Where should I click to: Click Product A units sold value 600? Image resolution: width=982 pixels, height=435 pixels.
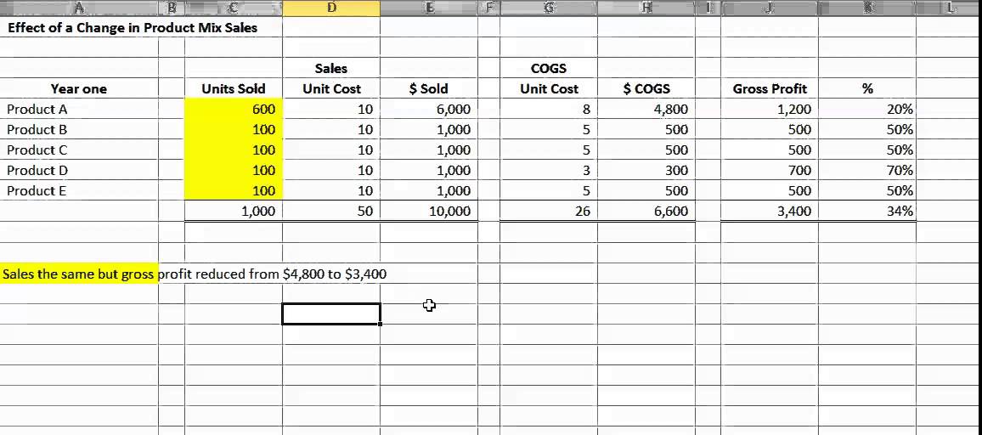tap(234, 109)
